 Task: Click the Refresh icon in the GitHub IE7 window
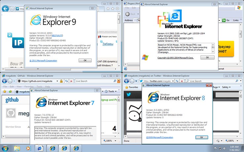point(67,81)
